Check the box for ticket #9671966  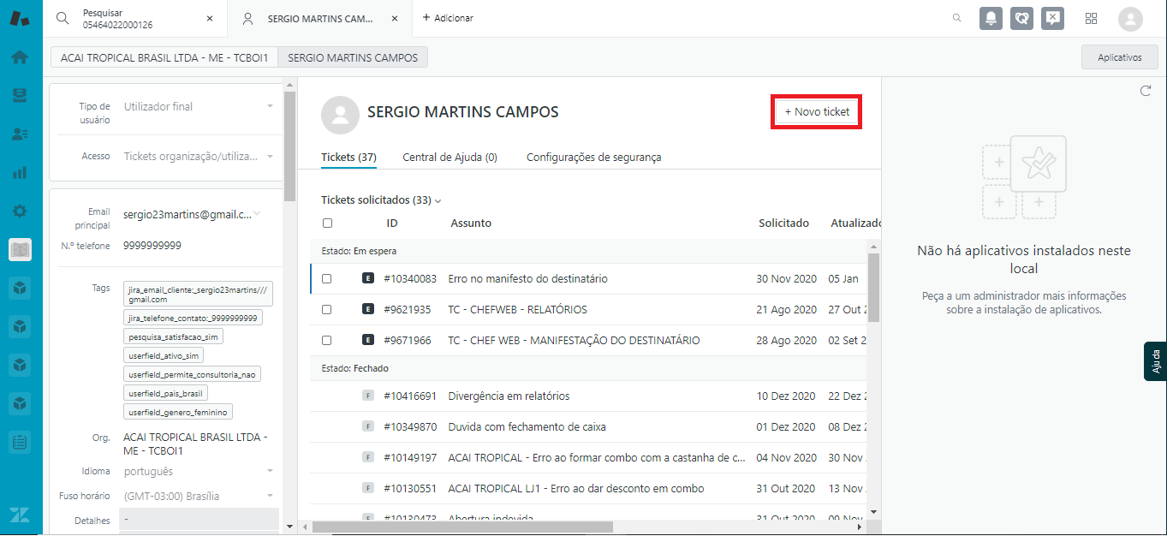pyautogui.click(x=326, y=341)
